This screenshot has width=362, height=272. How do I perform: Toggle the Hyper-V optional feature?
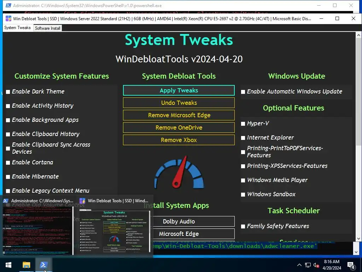tap(243, 124)
